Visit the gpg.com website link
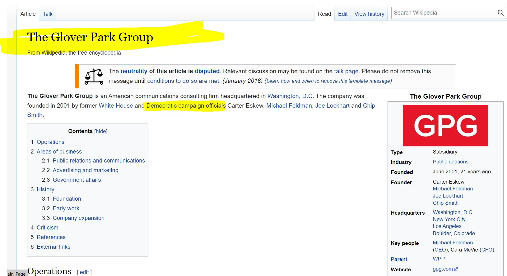Image resolution: width=507 pixels, height=276 pixels. coord(443,269)
